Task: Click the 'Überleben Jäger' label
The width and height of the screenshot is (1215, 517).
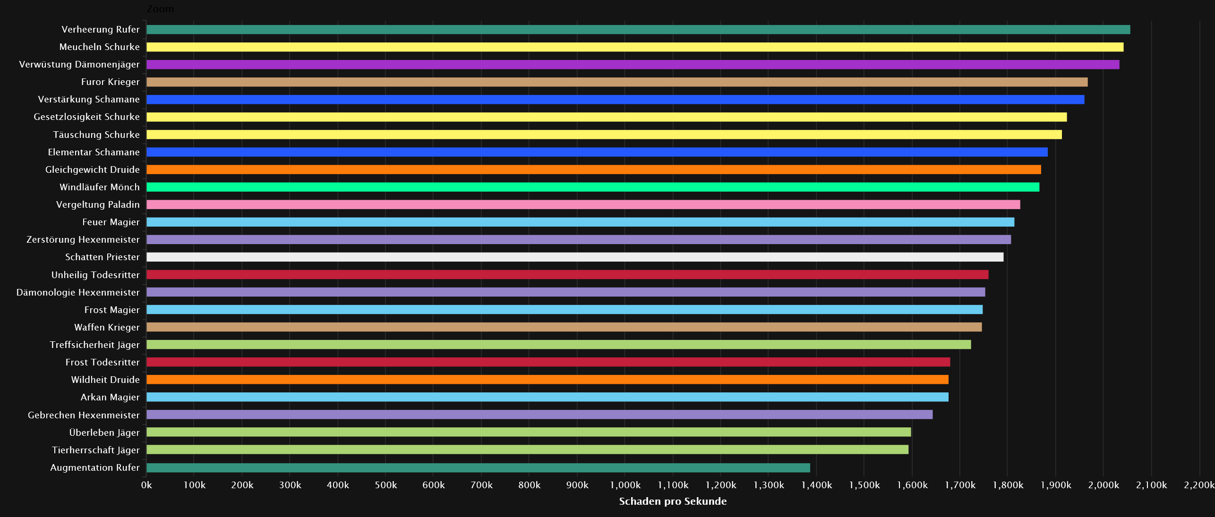Action: tap(104, 432)
